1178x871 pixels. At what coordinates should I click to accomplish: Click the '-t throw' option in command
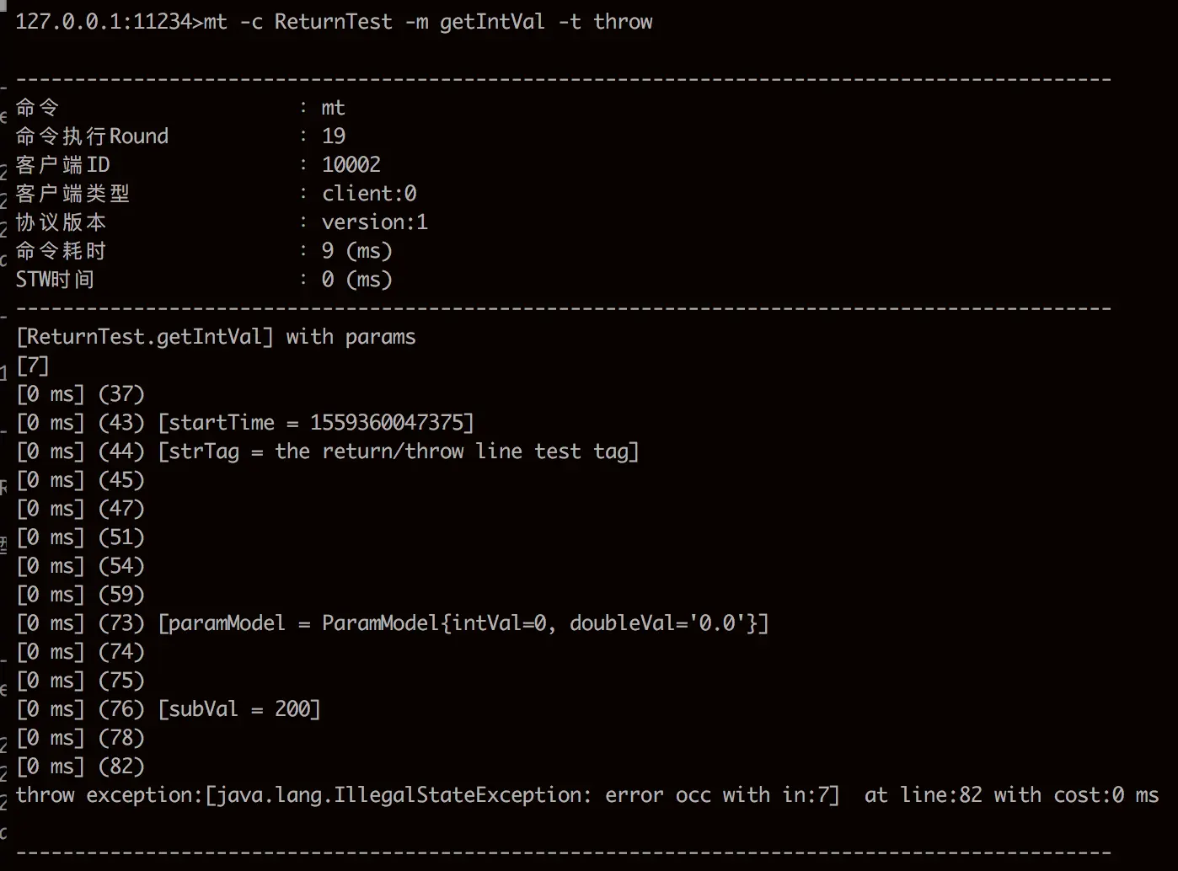[x=606, y=22]
